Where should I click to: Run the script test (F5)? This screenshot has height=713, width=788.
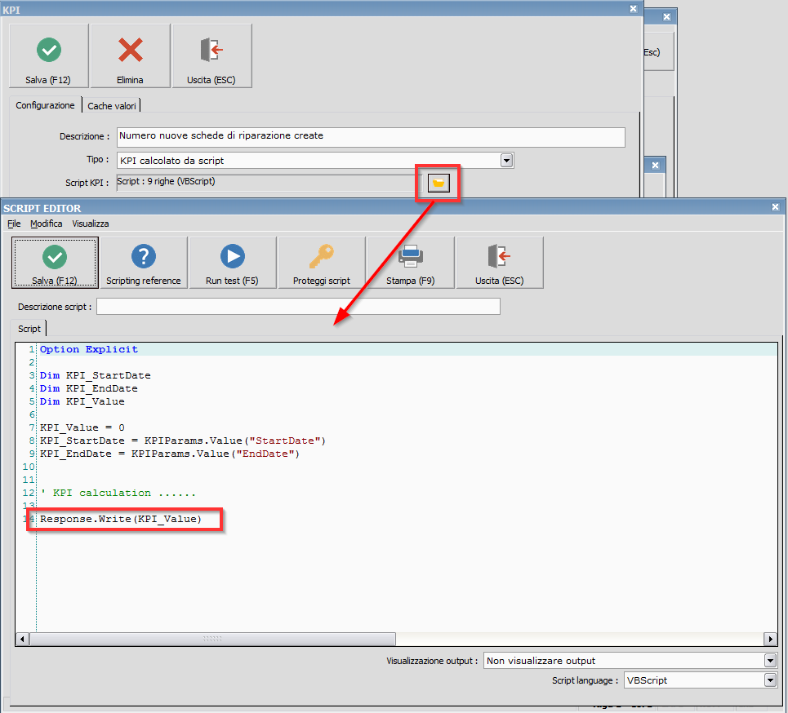point(233,262)
